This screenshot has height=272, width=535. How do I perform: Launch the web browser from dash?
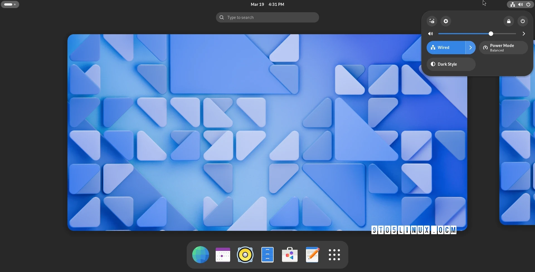pos(201,255)
